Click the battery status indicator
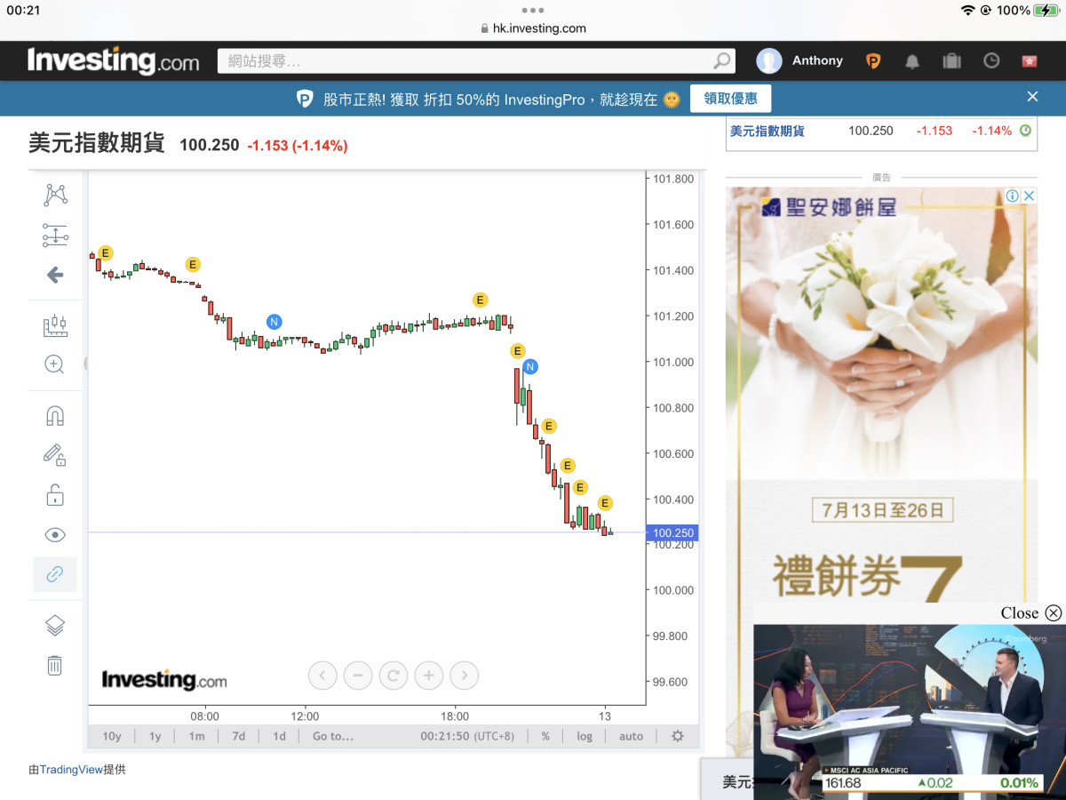Screen dimensions: 1066x800 pyautogui.click(x=1046, y=10)
